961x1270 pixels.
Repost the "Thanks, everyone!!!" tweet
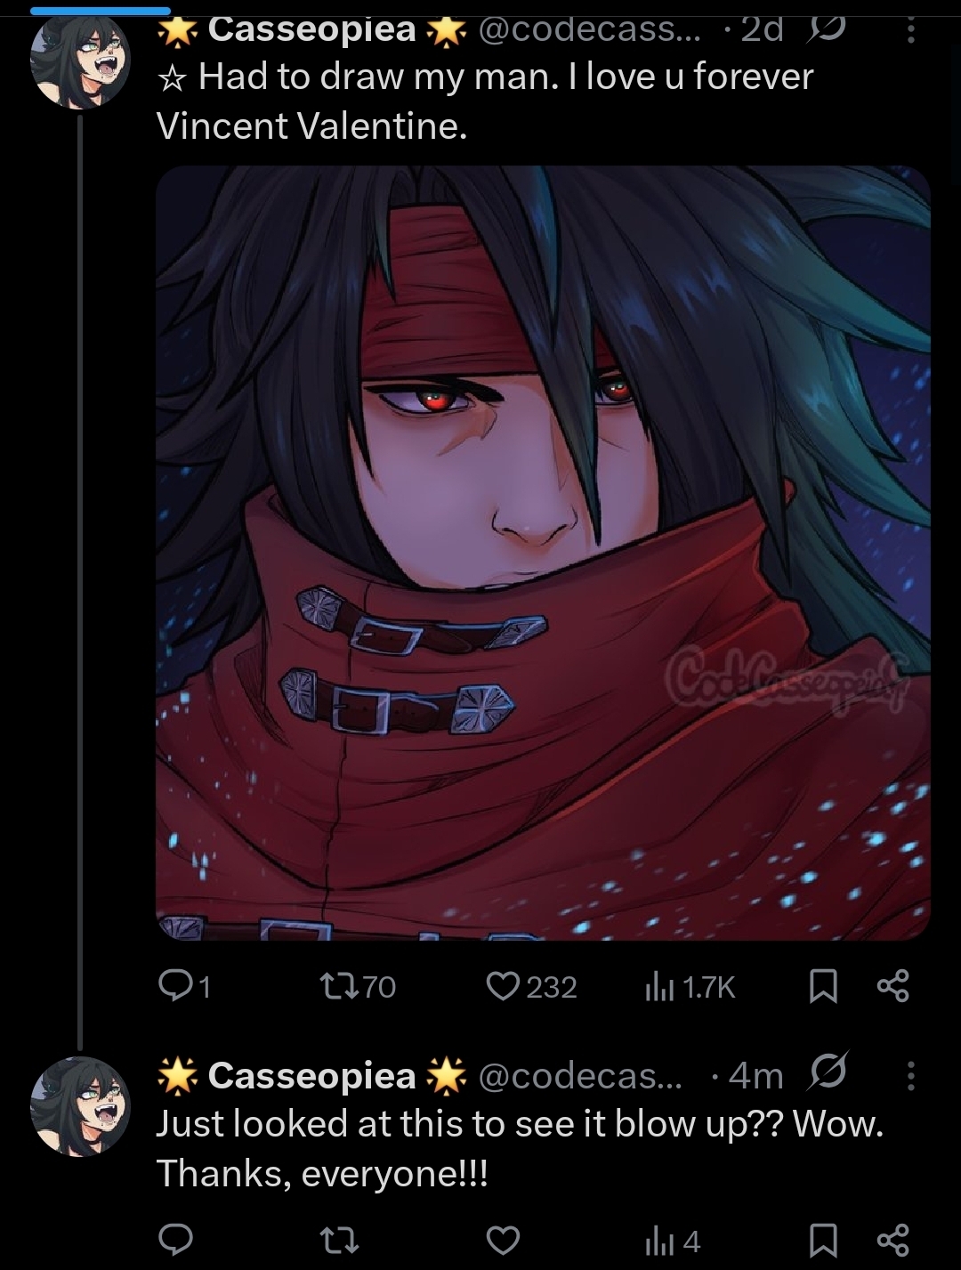pyautogui.click(x=339, y=1239)
